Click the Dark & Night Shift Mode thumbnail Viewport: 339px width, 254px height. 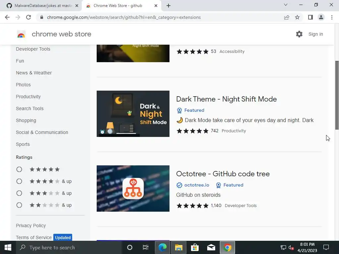tap(133, 114)
